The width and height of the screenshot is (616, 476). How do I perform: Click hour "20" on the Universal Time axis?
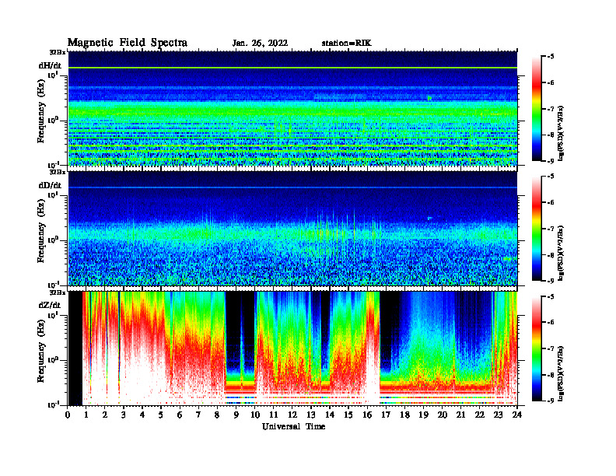442,415
